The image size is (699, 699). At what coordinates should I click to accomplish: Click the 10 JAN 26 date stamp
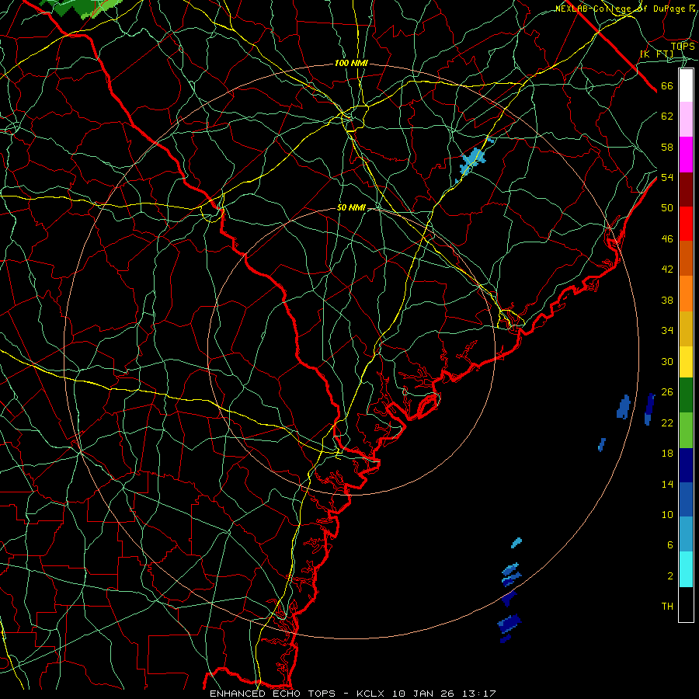coord(423,694)
